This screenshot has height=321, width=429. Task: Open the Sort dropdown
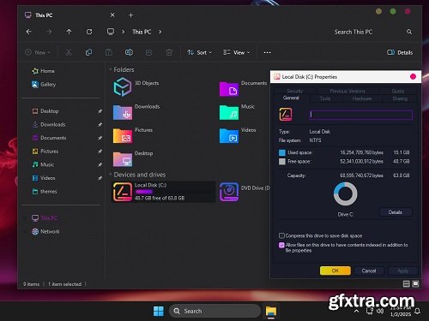coord(199,52)
